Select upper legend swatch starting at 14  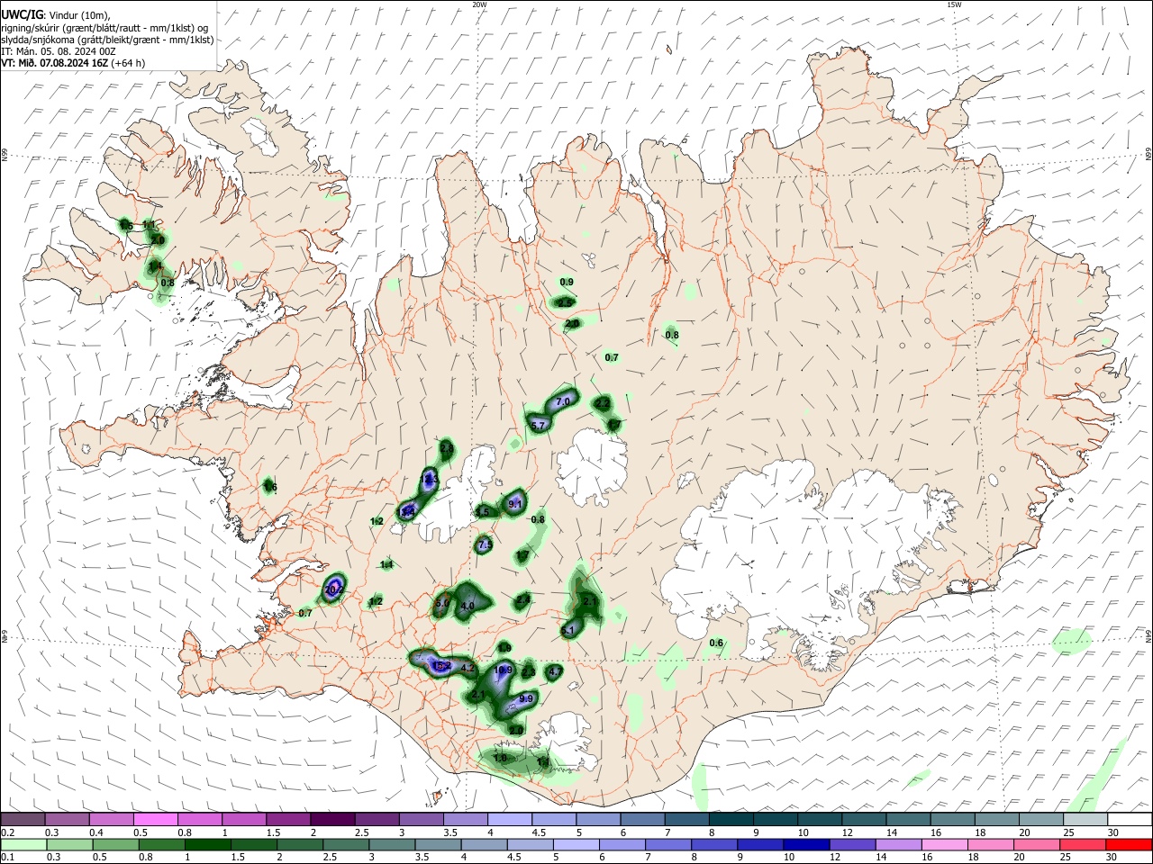click(x=909, y=819)
